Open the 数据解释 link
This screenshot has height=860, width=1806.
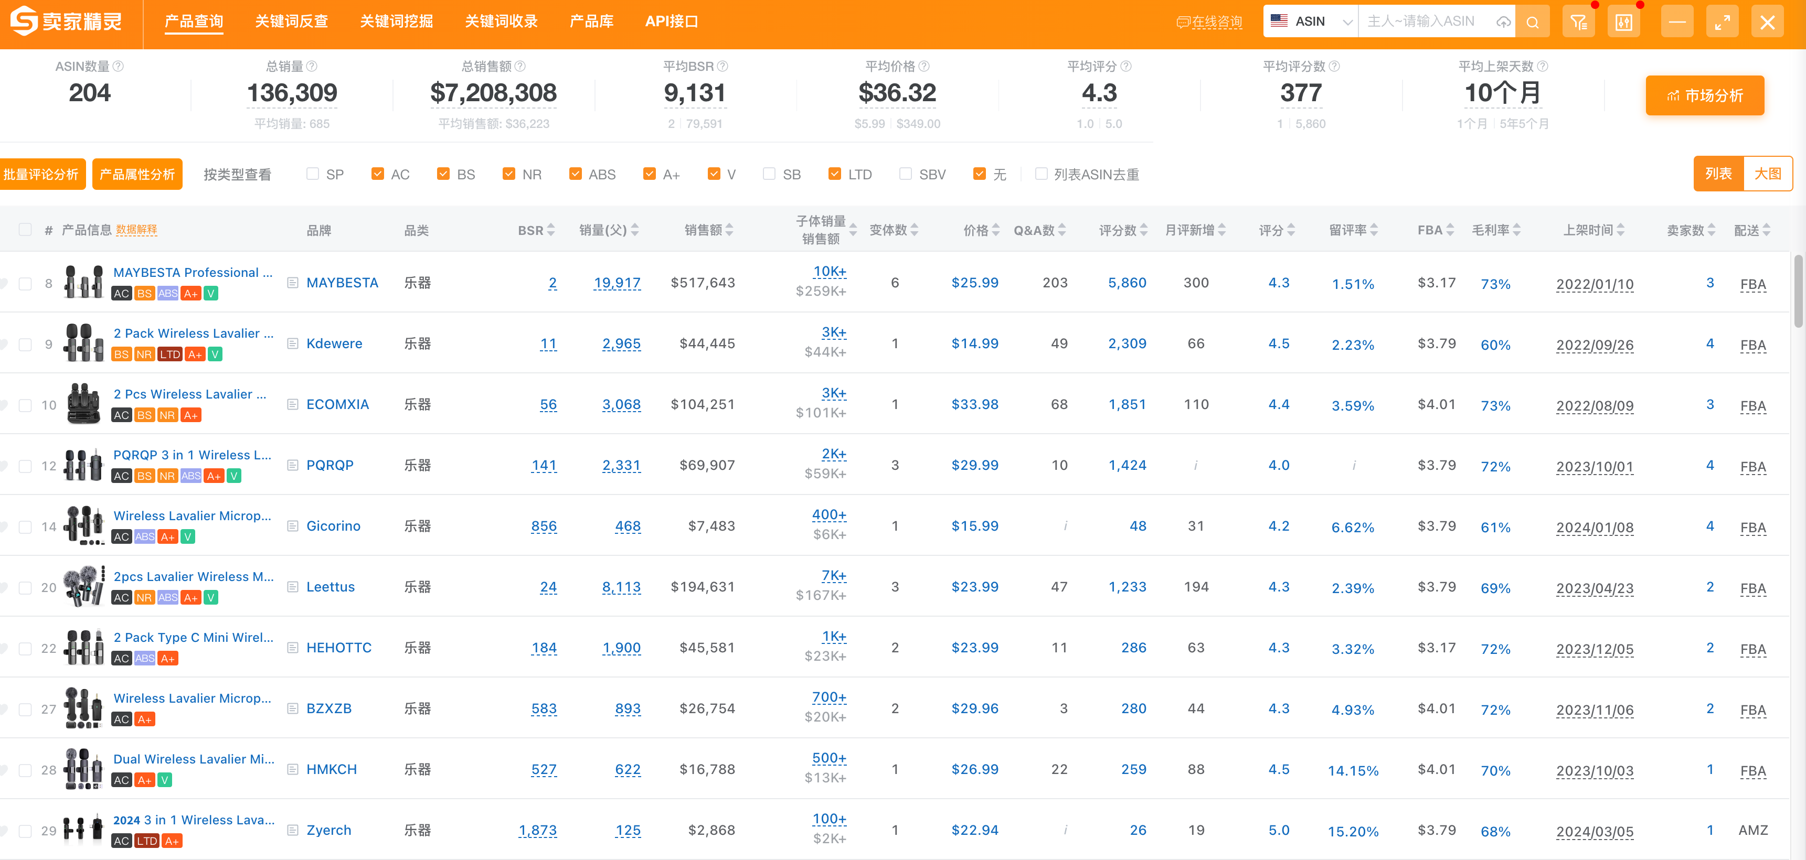tap(136, 230)
